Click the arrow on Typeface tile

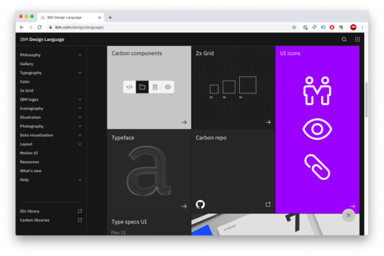[x=184, y=206]
